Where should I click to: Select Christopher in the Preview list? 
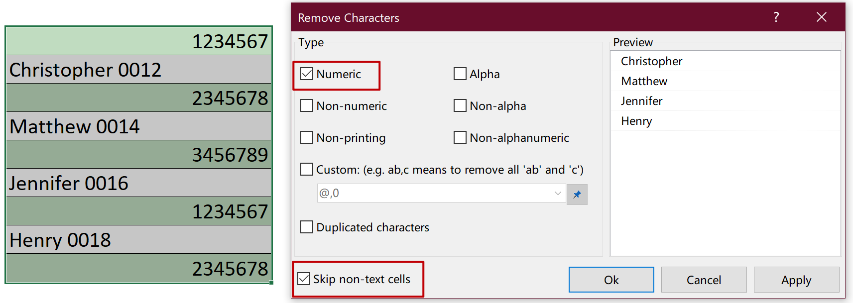point(652,61)
